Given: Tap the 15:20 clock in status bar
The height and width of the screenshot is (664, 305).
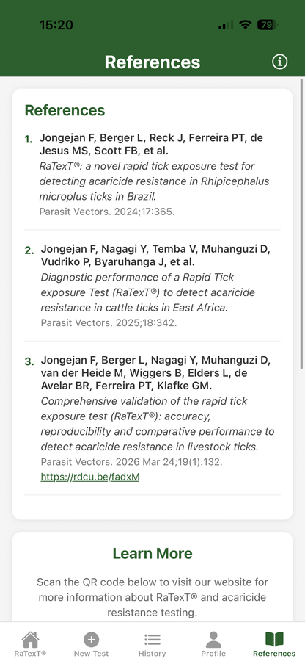Looking at the screenshot, I should coord(56,25).
